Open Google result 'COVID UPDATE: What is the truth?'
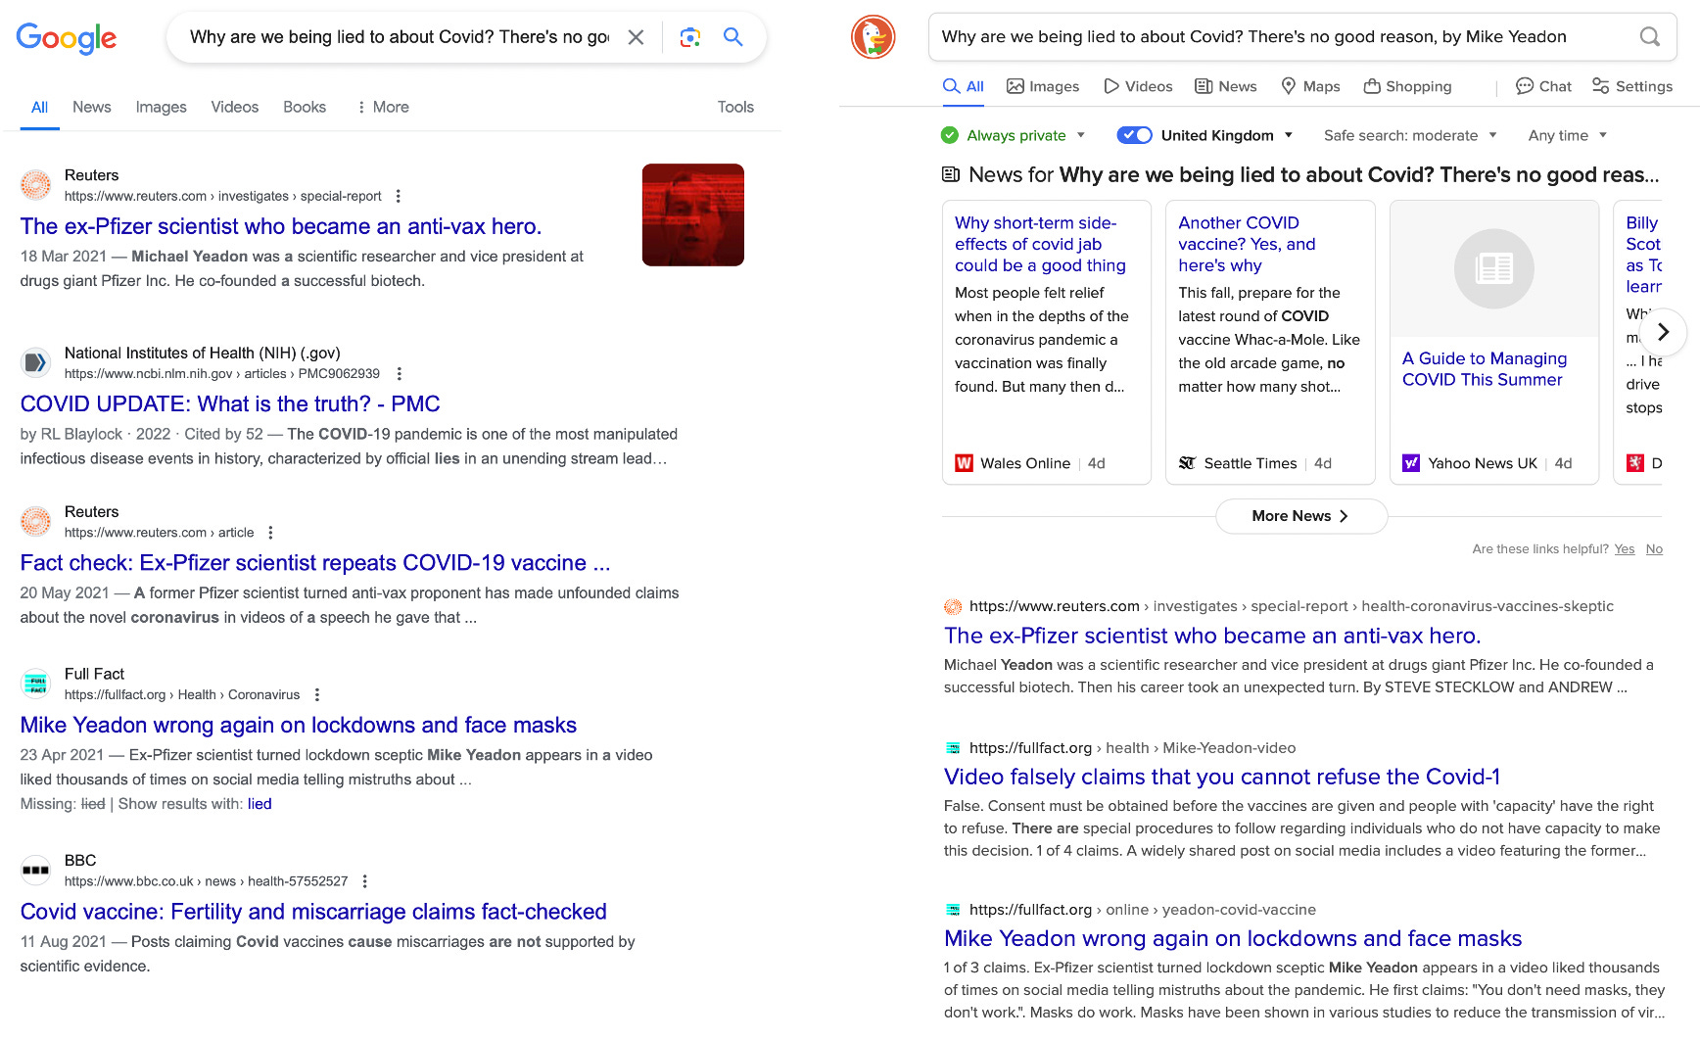1700x1040 pixels. tap(230, 403)
